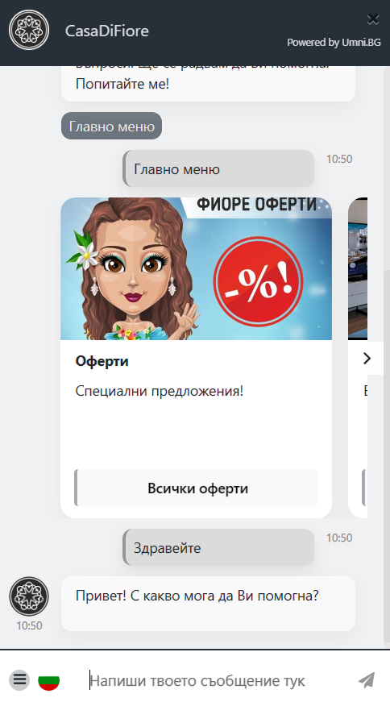
Task: Click the sent 'Здравейте' message bubble
Action: [x=218, y=547]
